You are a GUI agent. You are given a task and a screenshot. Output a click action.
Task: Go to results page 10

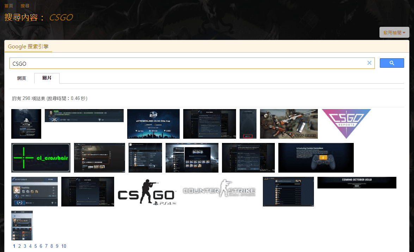pyautogui.click(x=64, y=246)
